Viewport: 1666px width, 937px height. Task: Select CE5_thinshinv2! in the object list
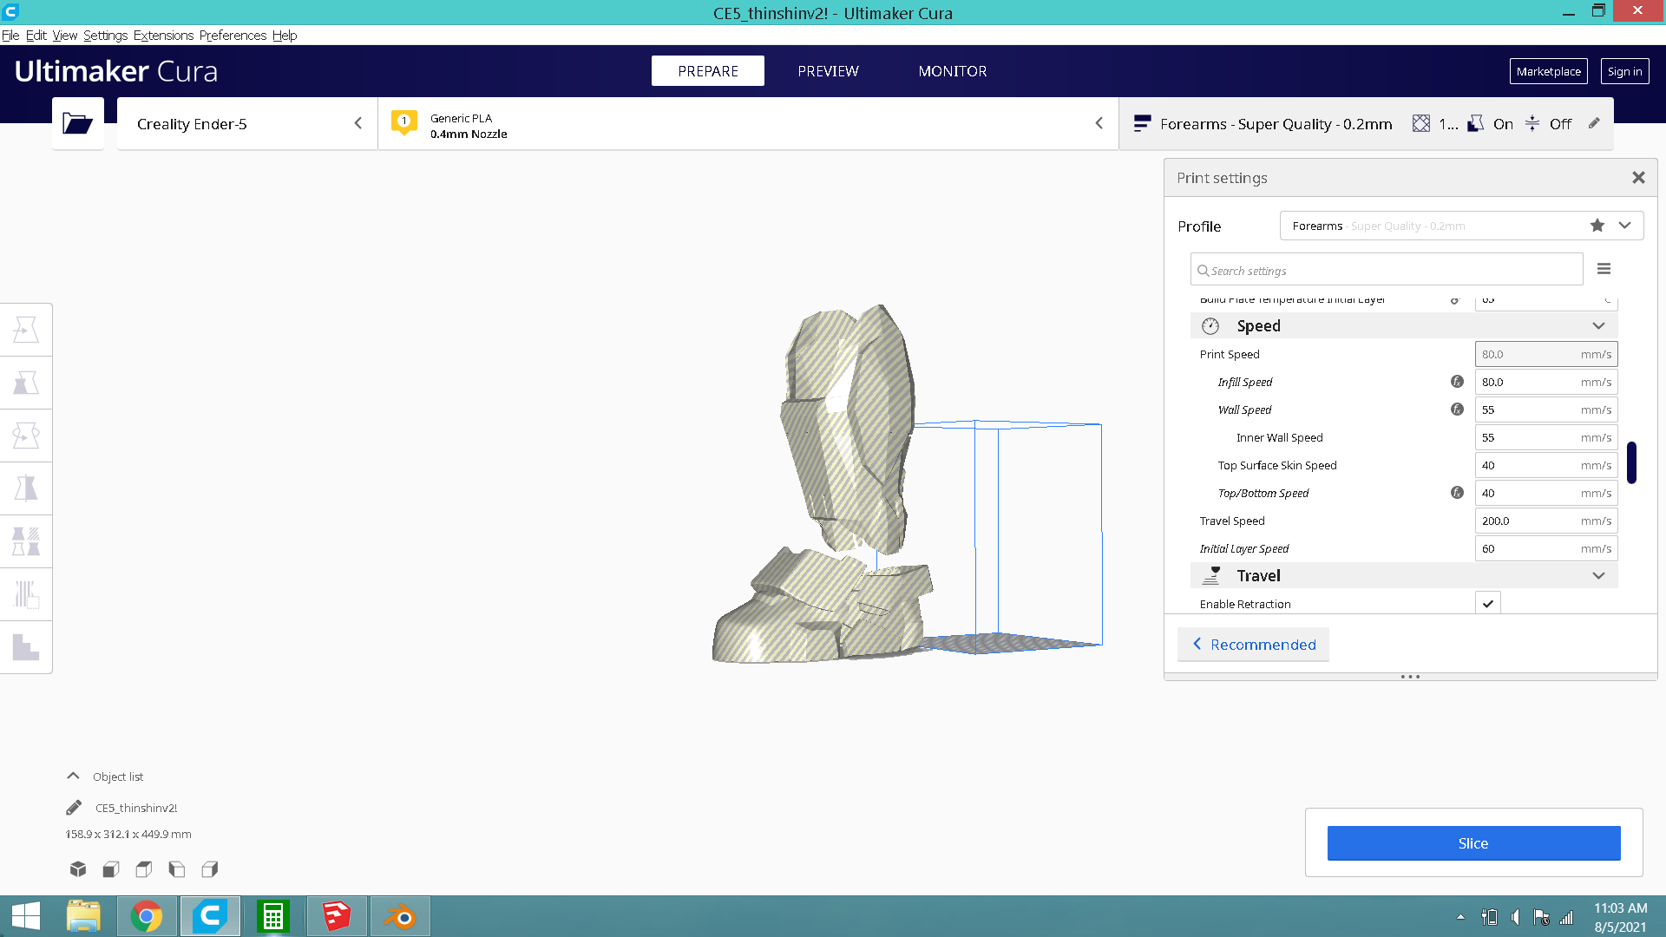[x=136, y=808]
